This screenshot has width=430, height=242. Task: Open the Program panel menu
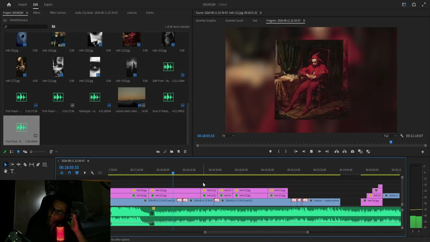pyautogui.click(x=304, y=21)
